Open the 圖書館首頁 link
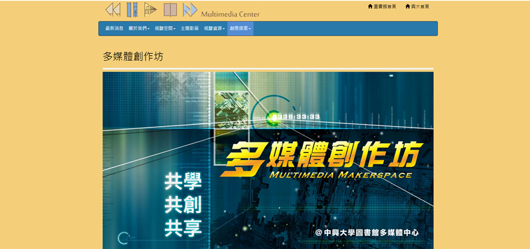This screenshot has height=249, width=530. click(384, 6)
